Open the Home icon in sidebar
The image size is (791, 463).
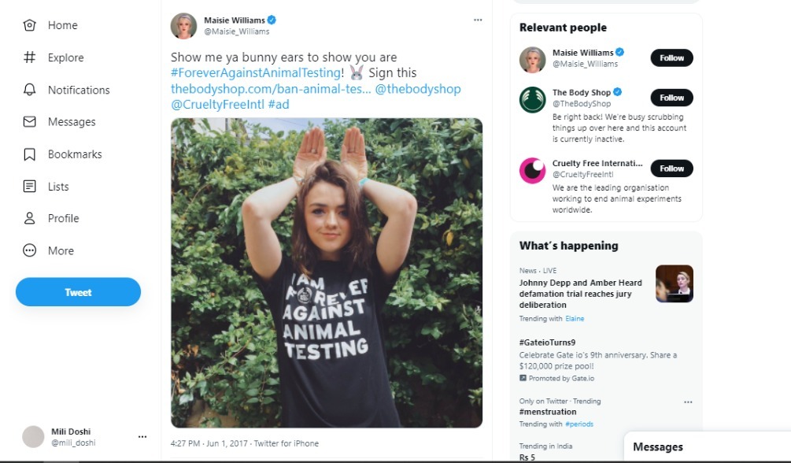[x=30, y=25]
